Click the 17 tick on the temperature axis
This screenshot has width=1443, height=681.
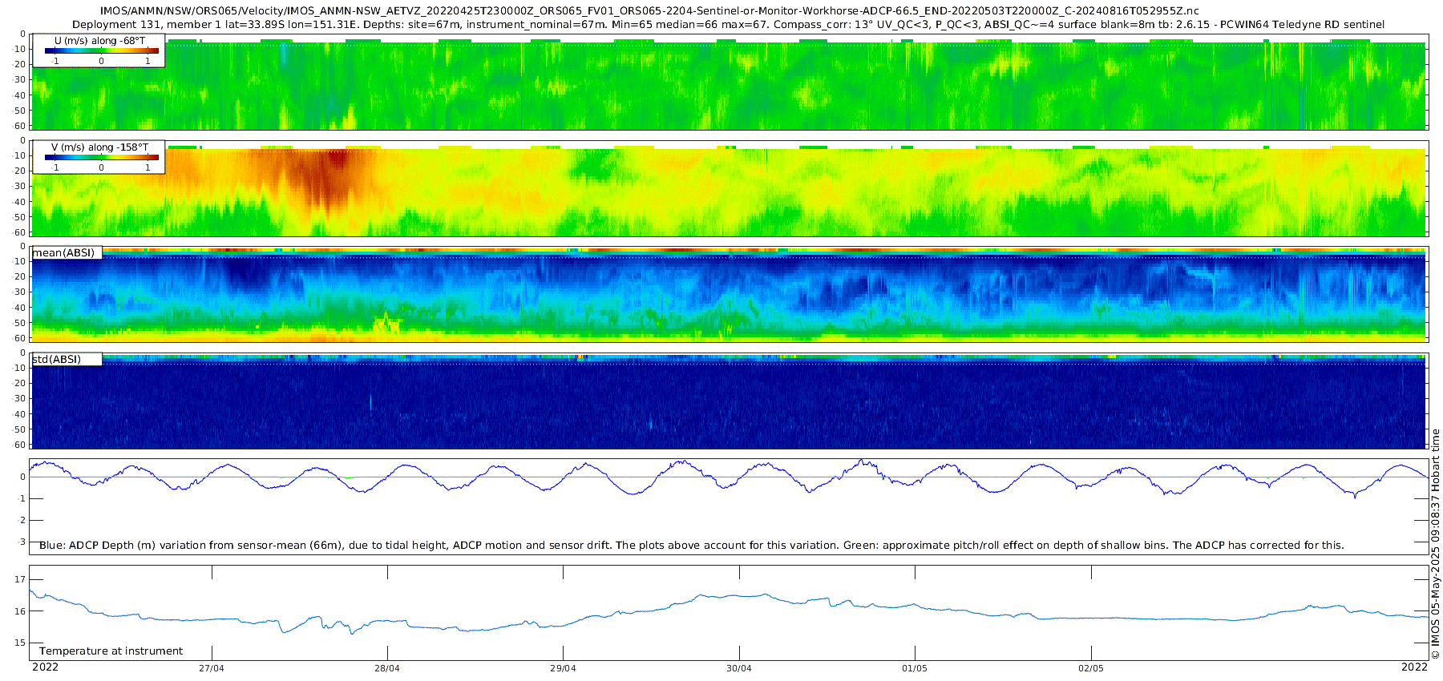[x=20, y=579]
